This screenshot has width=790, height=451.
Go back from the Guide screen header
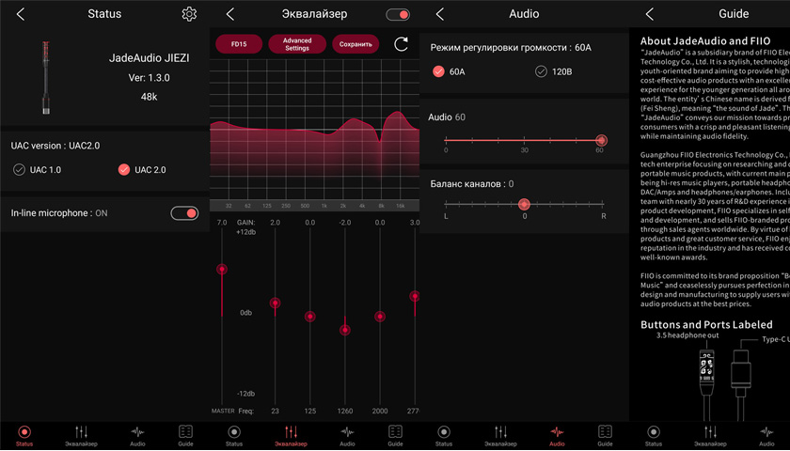(649, 14)
